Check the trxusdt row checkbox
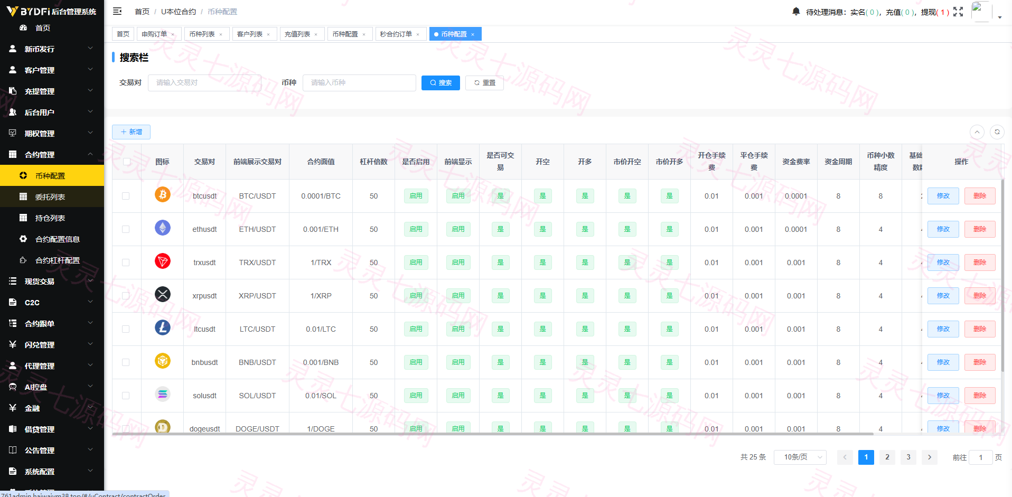The image size is (1012, 497). 126,262
